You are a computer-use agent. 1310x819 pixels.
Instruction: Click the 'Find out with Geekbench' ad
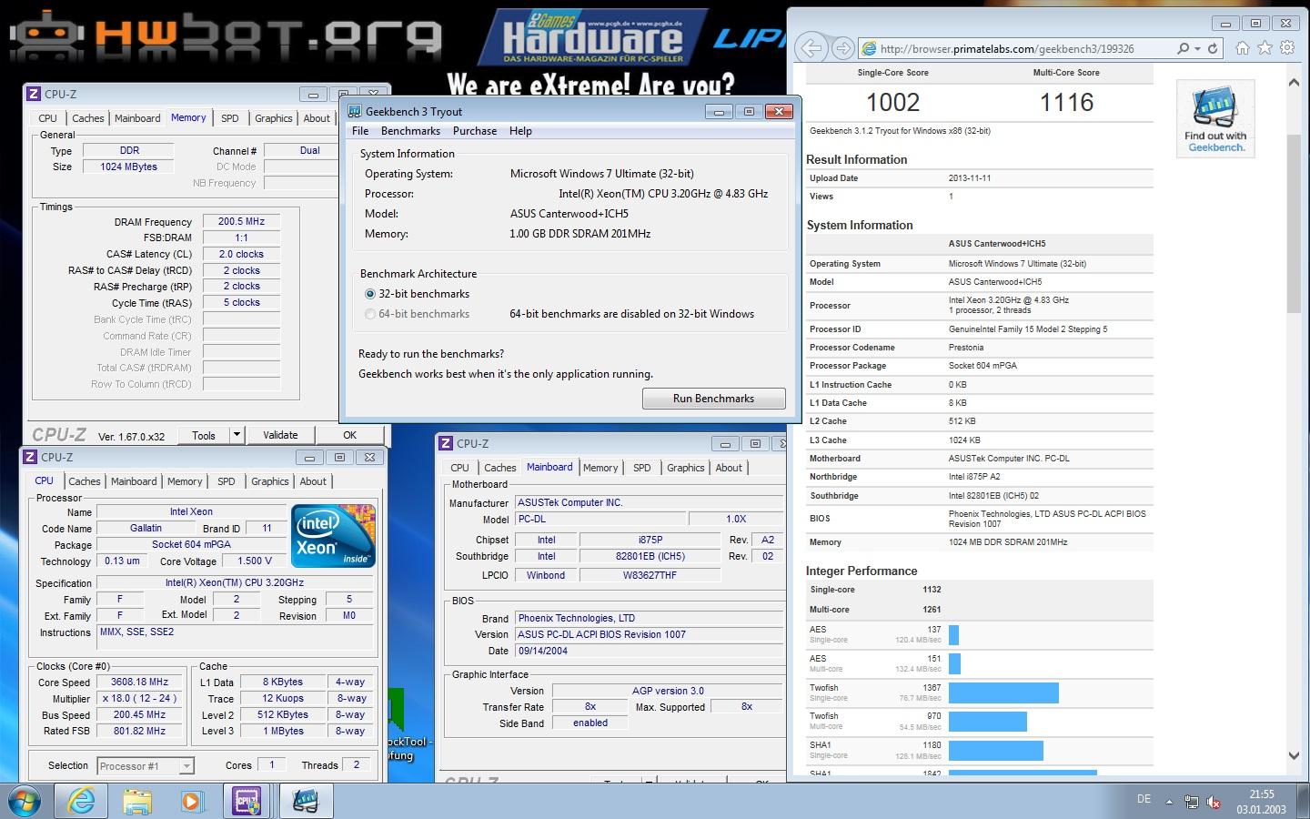pos(1215,119)
